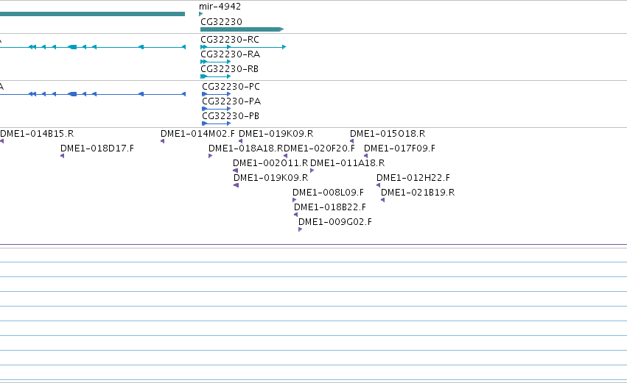The height and width of the screenshot is (383, 627).
Task: Select arrow marker under DME1-015O18.R
Action: [352, 141]
